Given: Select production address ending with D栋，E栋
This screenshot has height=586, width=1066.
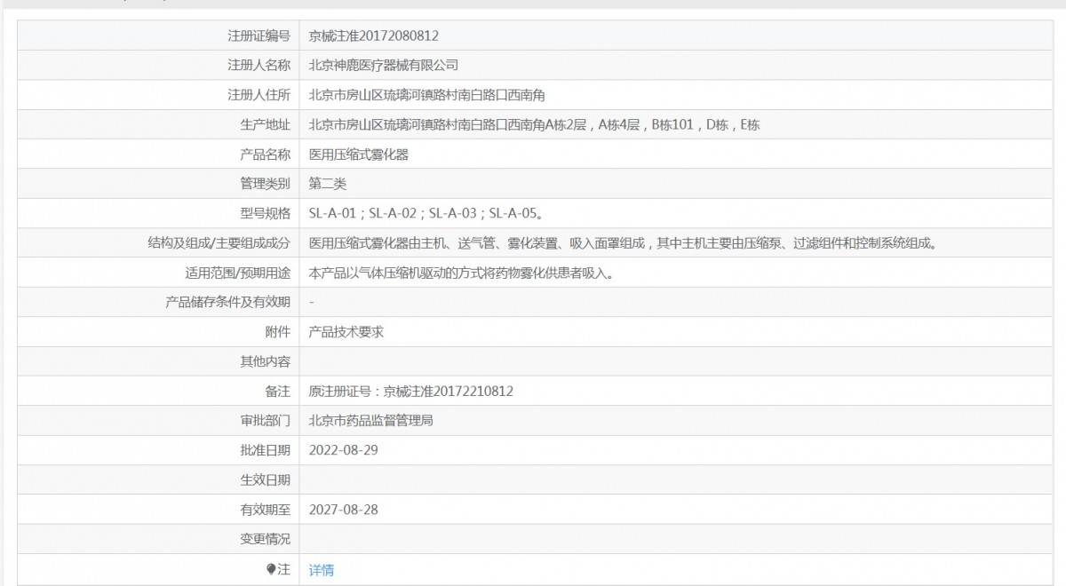Looking at the screenshot, I should click(x=534, y=125).
